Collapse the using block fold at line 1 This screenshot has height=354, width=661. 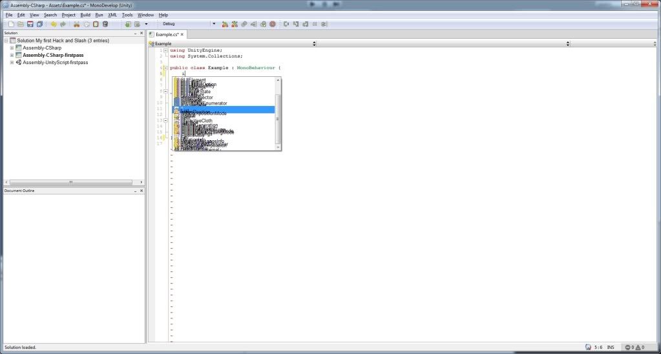165,50
